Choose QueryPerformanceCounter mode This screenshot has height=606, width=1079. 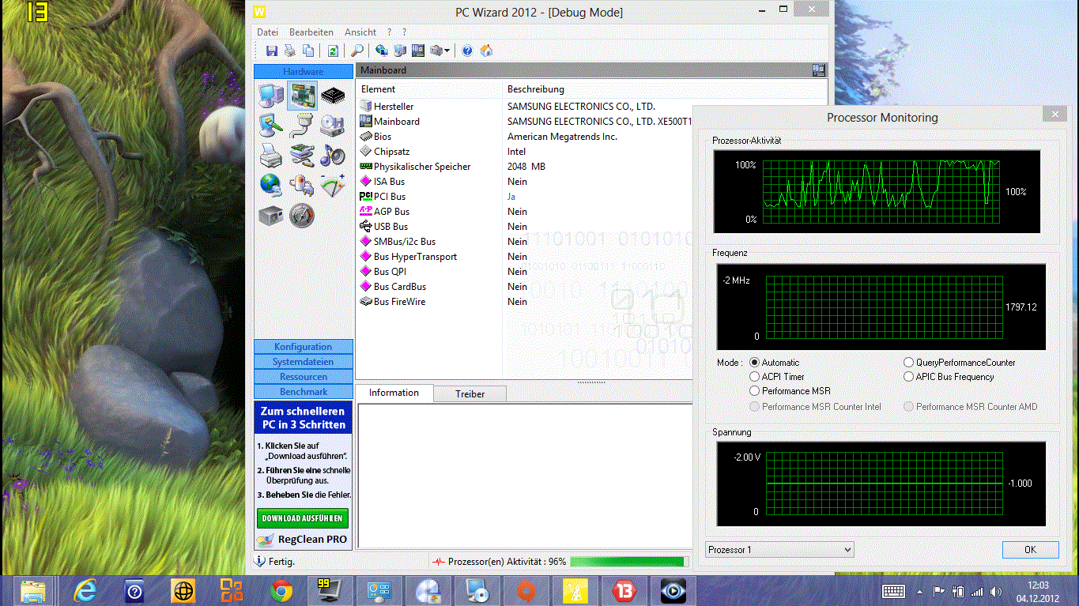[x=909, y=363]
